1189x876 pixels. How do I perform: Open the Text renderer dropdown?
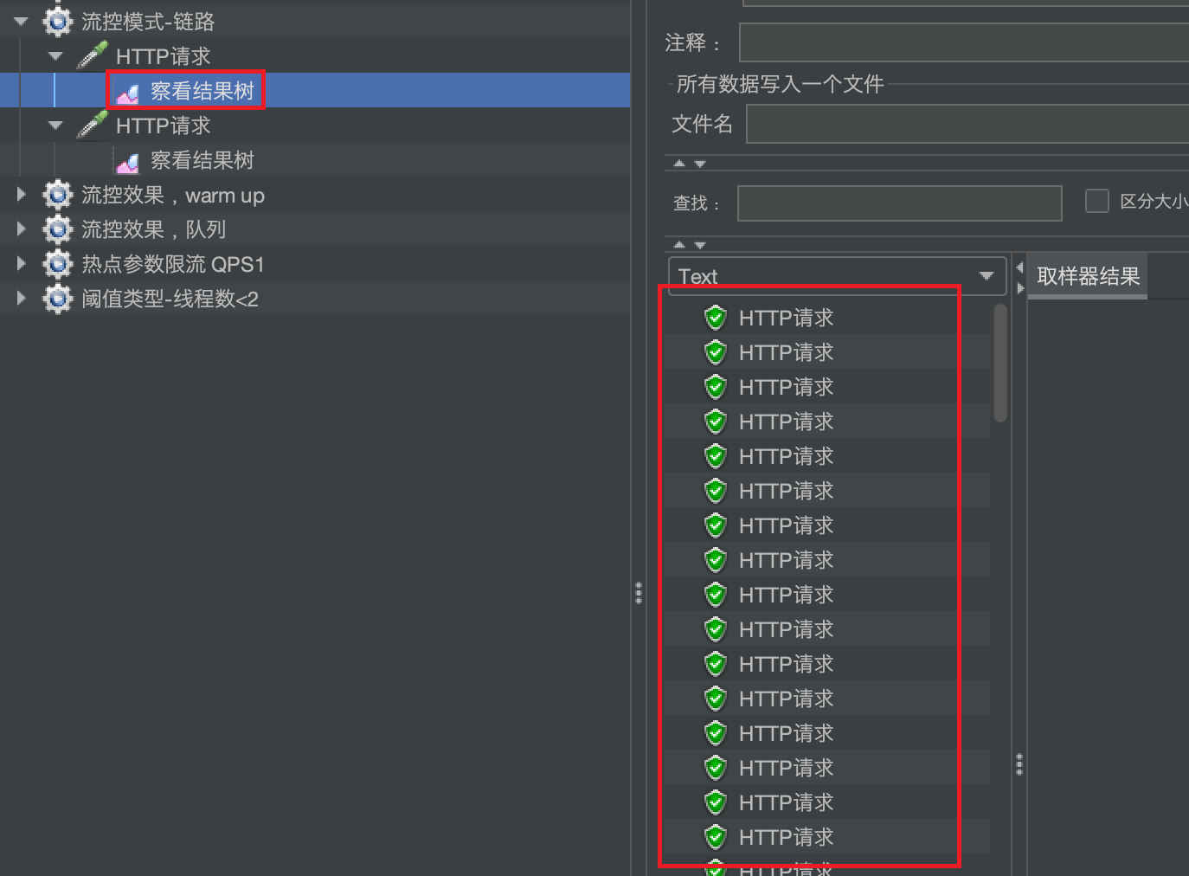click(837, 276)
